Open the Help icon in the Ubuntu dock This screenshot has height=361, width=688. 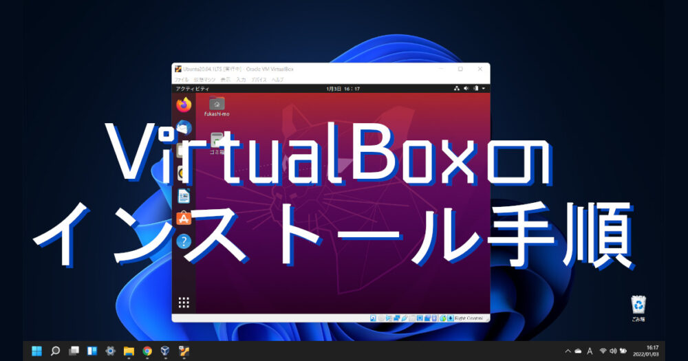point(184,241)
